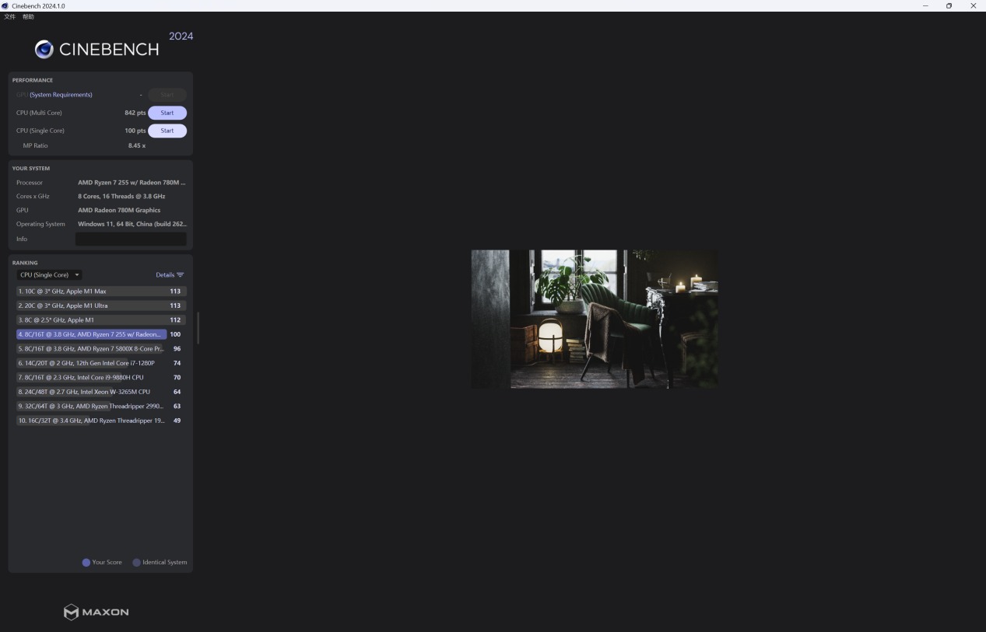
Task: Open the 文件 menu
Action: (9, 16)
